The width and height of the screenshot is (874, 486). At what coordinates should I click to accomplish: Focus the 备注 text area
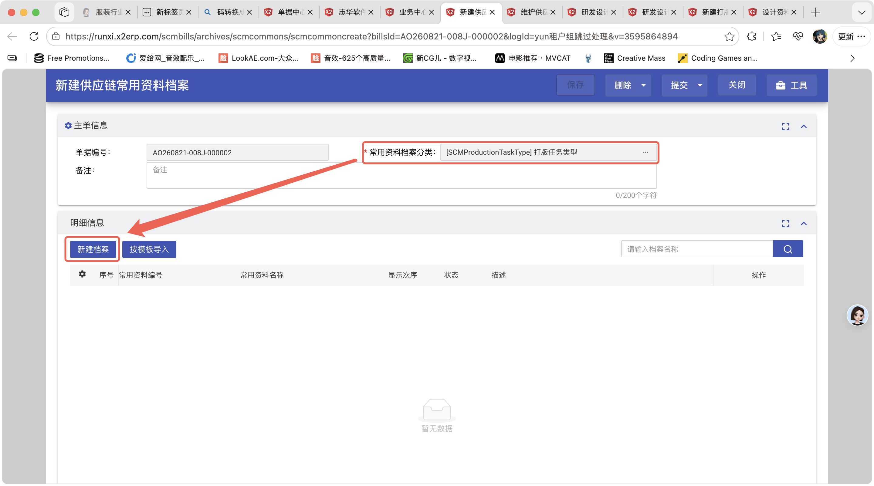point(402,175)
